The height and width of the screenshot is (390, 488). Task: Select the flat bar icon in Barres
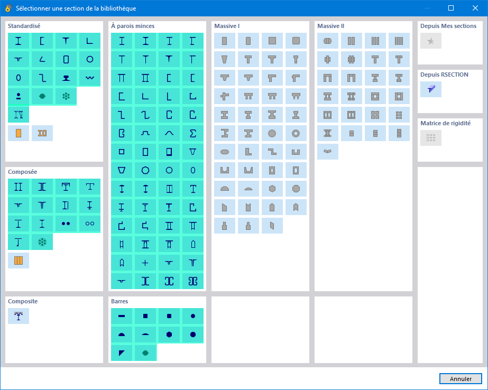pos(122,316)
